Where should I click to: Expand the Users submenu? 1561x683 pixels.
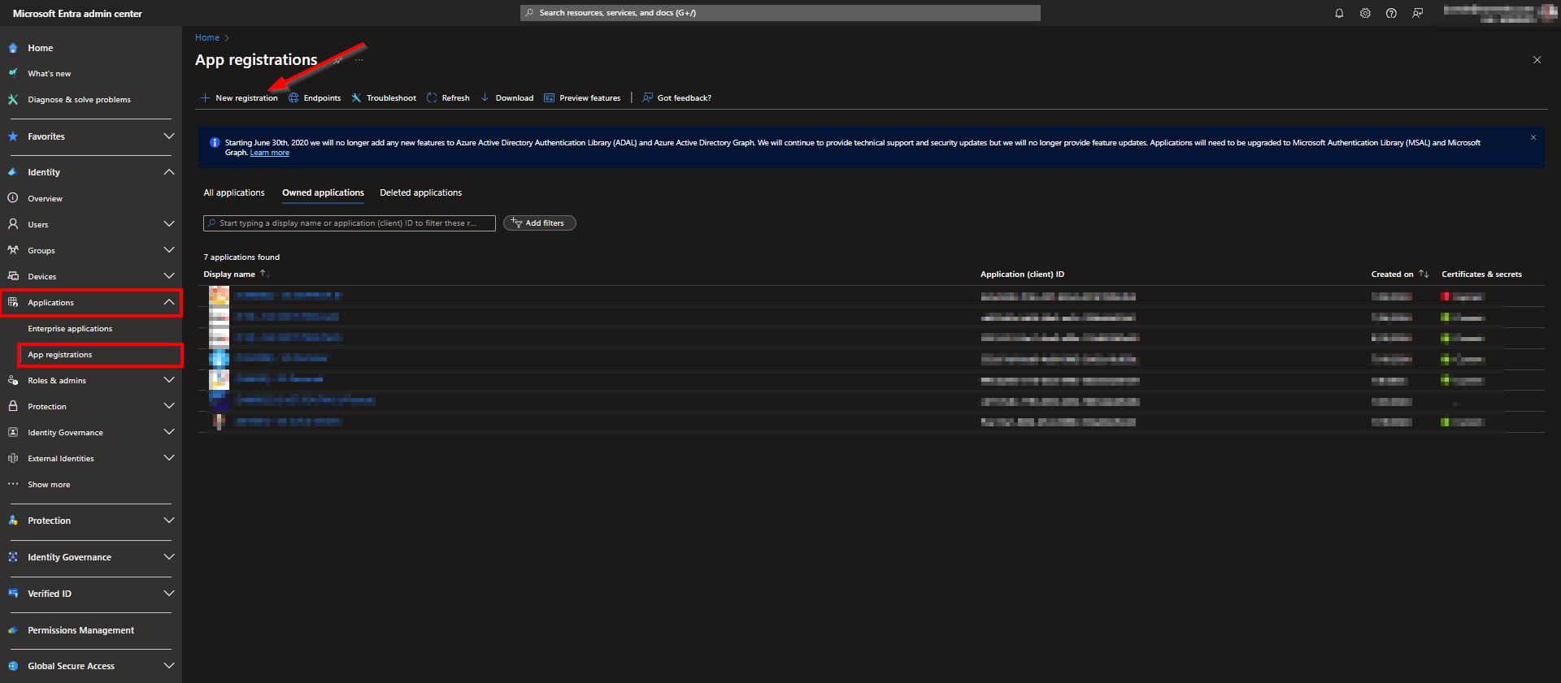(x=169, y=224)
